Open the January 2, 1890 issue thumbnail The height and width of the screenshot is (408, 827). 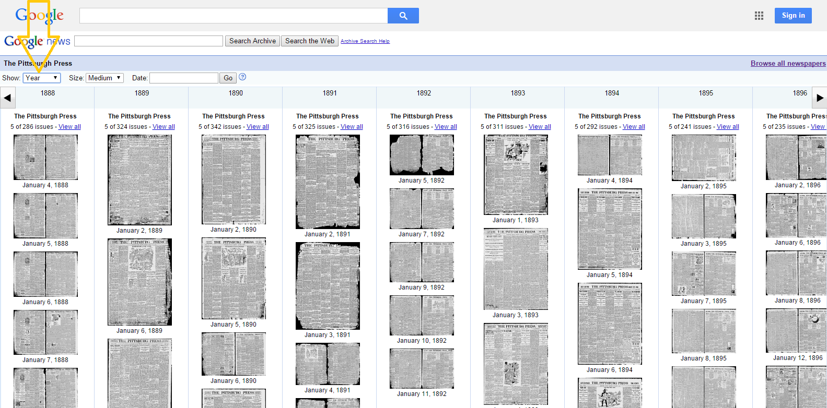(x=234, y=179)
